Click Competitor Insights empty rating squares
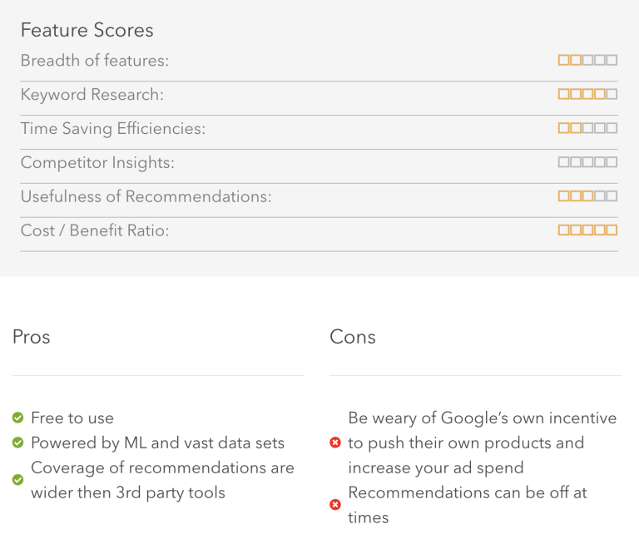 coord(587,162)
